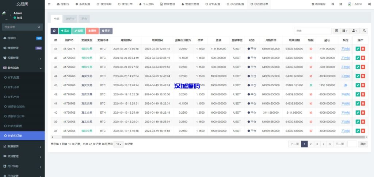Click the red delete icon for order 46
The image size is (374, 177).
363,58
